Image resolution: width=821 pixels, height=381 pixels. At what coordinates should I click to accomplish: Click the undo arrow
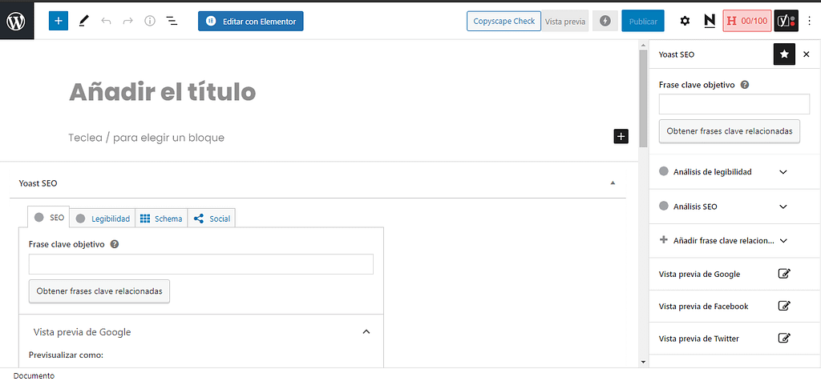coord(107,21)
